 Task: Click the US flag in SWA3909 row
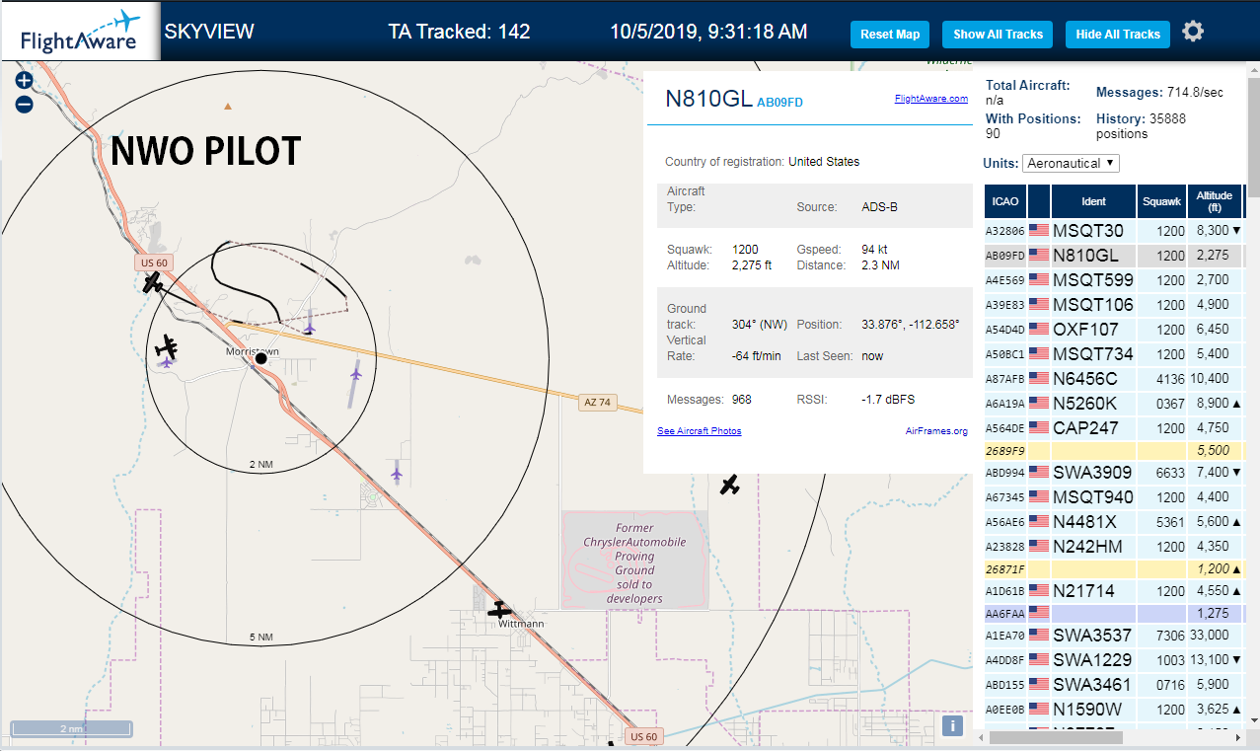1039,472
